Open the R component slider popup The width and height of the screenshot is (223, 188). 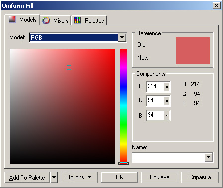167,87
